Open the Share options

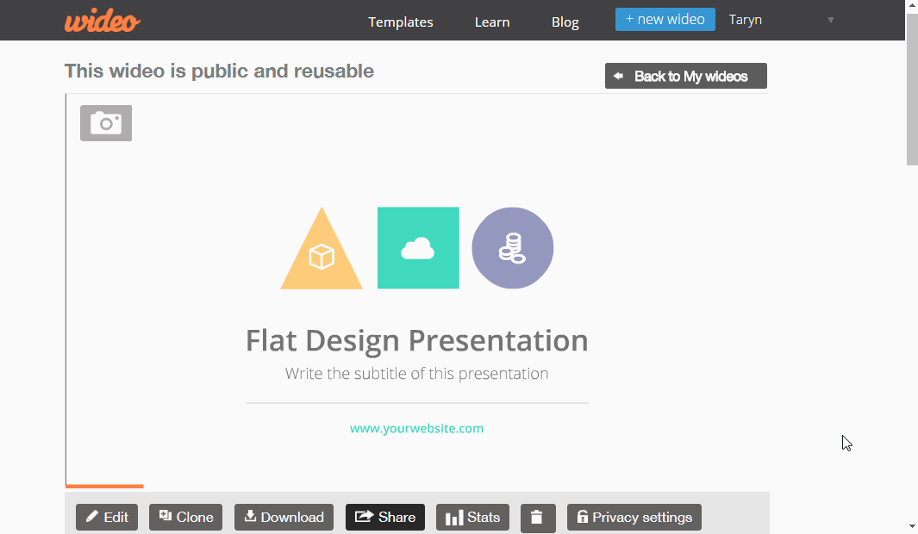pos(385,518)
